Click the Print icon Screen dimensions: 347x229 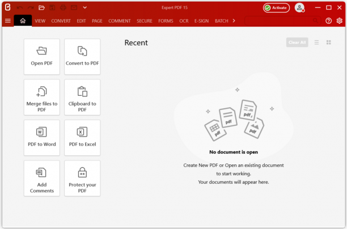63,7
